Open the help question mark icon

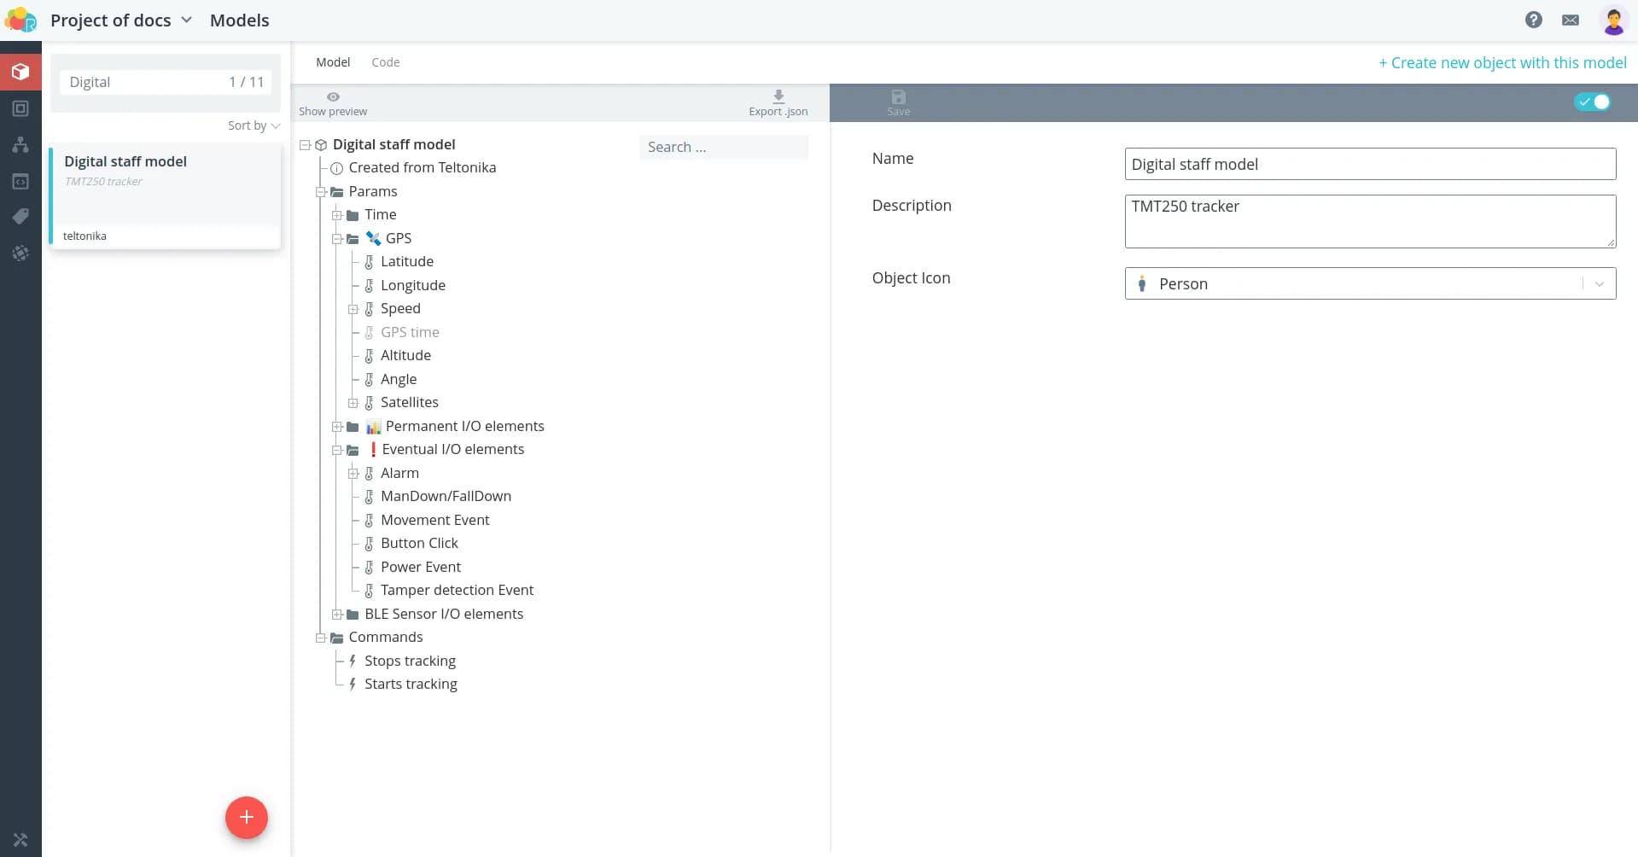point(1533,20)
